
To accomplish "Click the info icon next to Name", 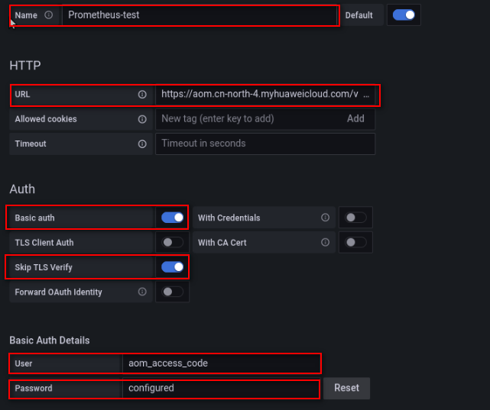I will tap(49, 15).
